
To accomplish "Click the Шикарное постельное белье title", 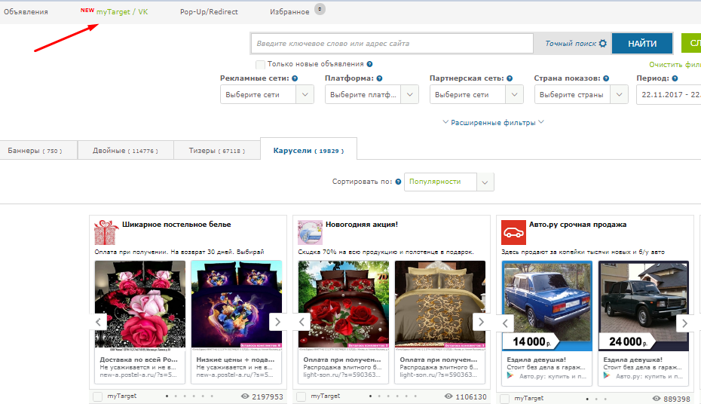I will [176, 225].
